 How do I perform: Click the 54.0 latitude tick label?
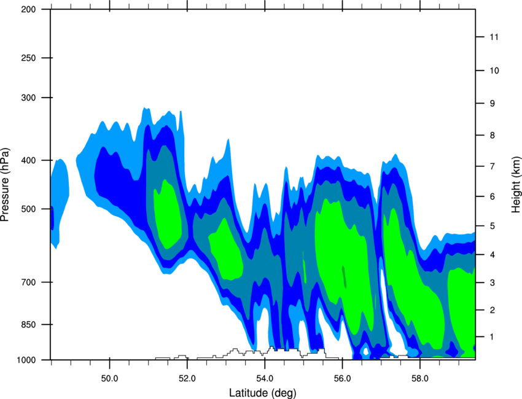(x=265, y=379)
